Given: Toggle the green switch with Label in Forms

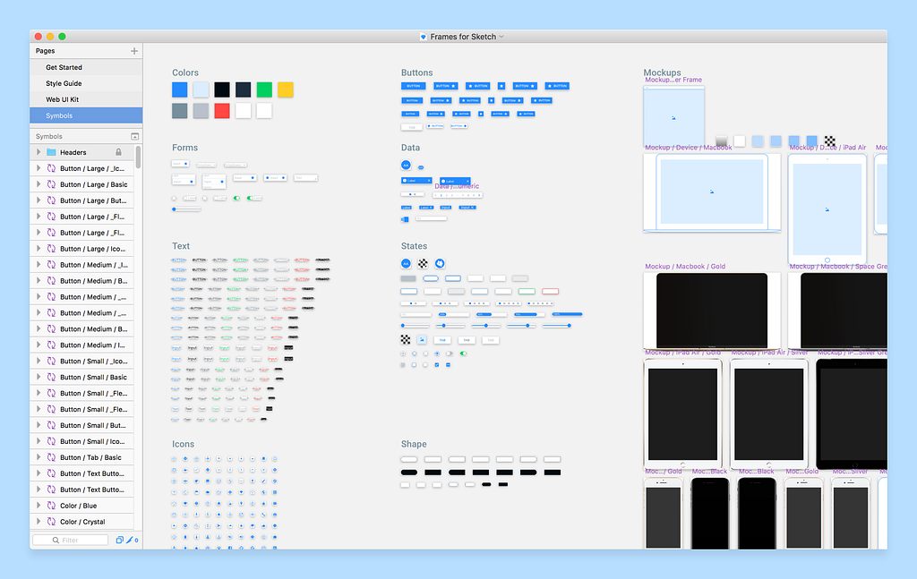Looking at the screenshot, I should (254, 198).
